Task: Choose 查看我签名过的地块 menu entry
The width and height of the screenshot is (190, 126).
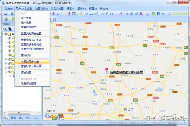Action: [x=32, y=49]
